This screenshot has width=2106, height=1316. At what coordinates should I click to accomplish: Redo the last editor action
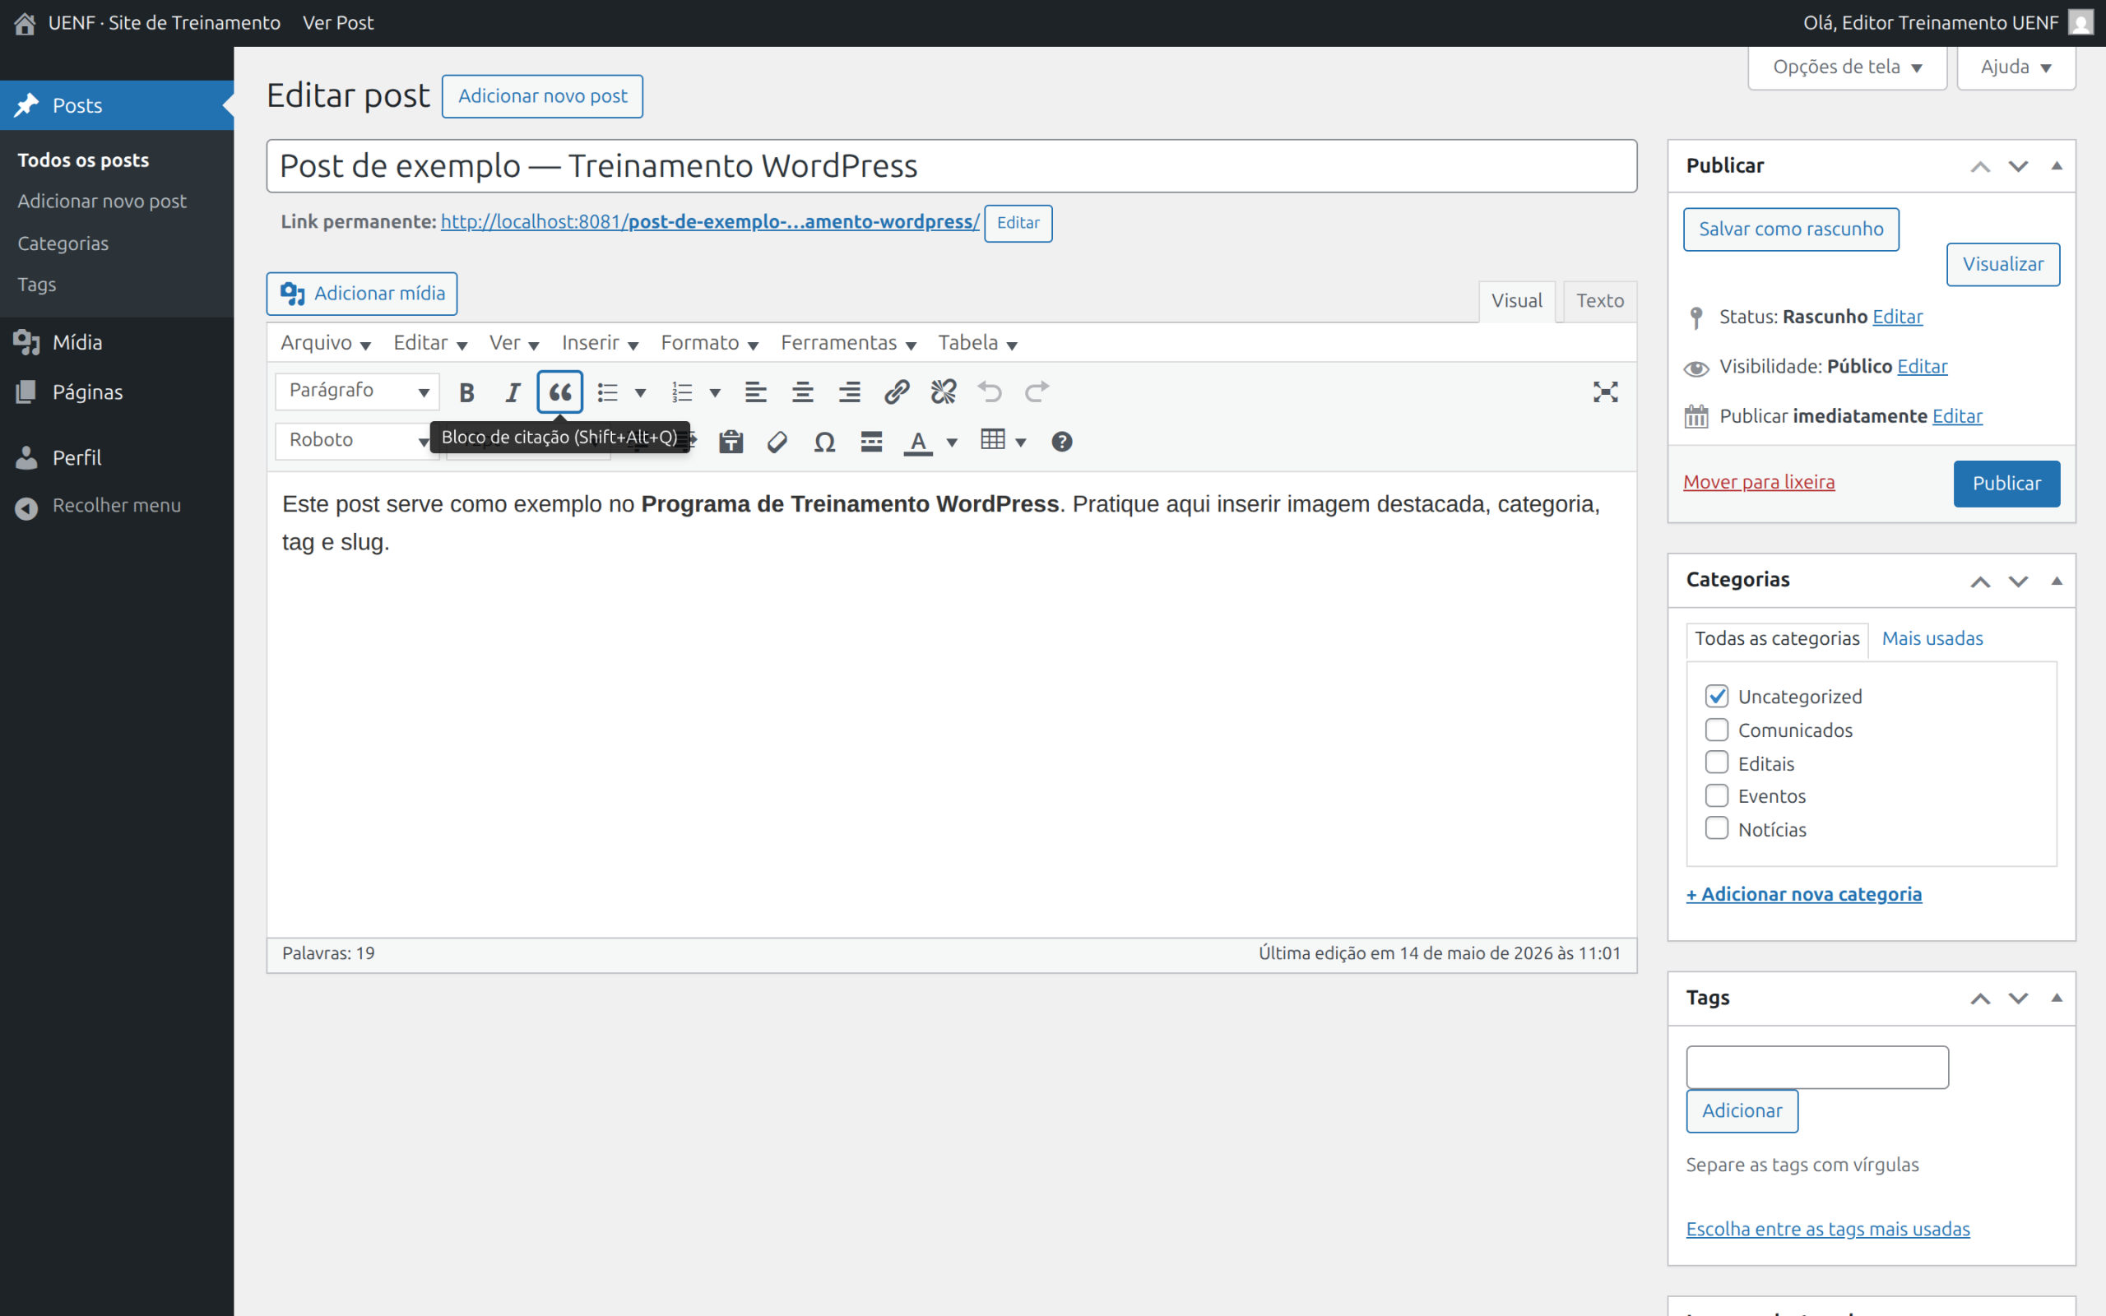[1037, 392]
